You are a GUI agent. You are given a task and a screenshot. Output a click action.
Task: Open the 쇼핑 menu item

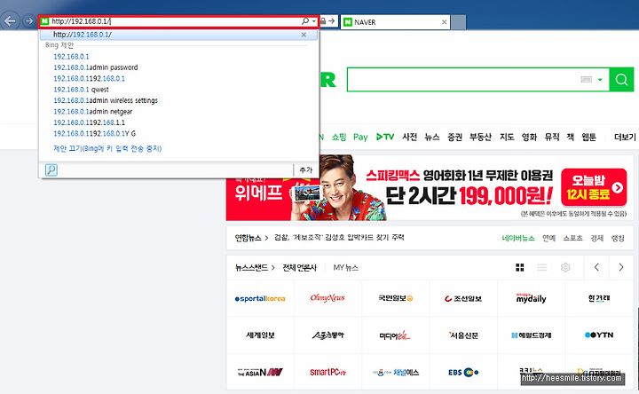pyautogui.click(x=339, y=137)
